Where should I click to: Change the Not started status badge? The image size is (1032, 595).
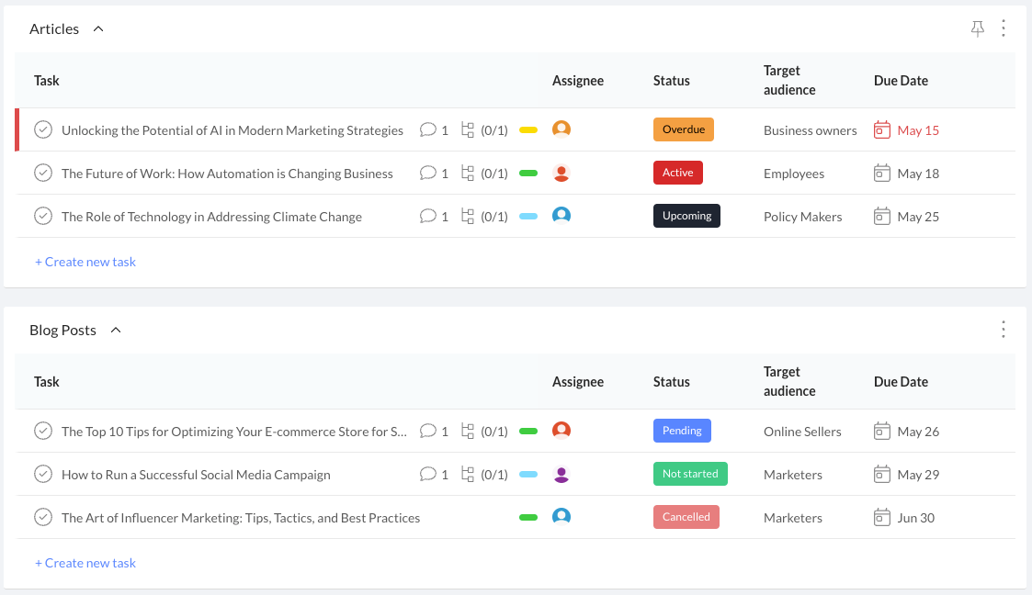point(690,474)
